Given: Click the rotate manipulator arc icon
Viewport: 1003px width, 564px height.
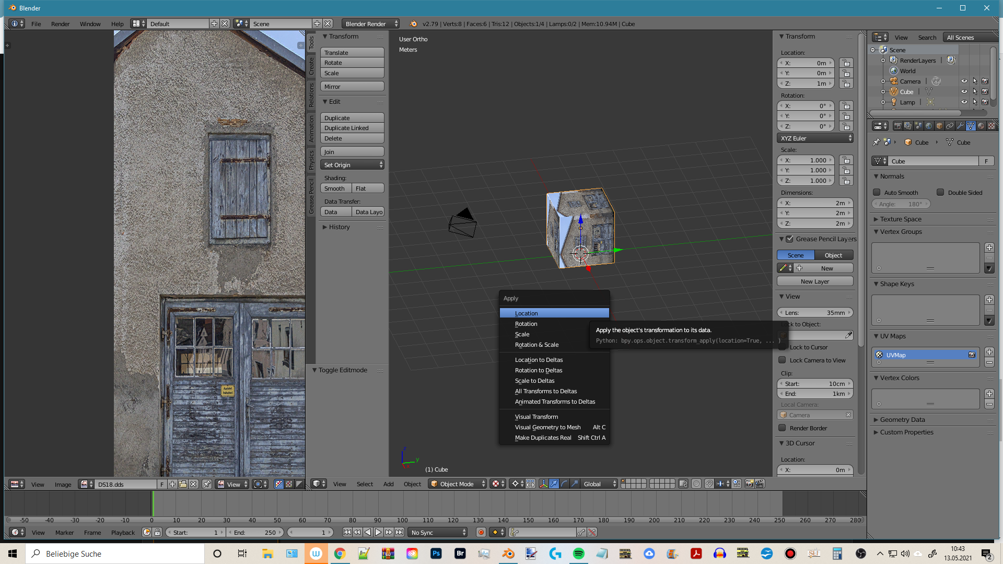Looking at the screenshot, I should click(x=564, y=484).
